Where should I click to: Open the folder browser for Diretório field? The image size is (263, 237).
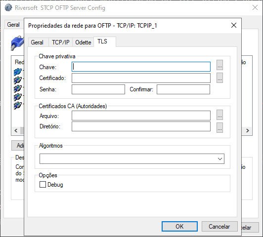pos(219,127)
